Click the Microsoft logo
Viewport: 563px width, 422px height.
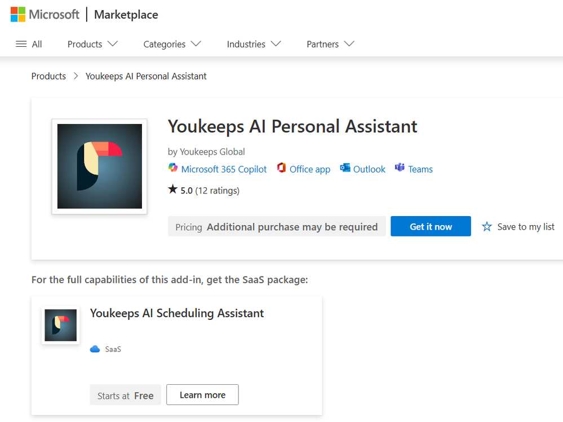[18, 14]
